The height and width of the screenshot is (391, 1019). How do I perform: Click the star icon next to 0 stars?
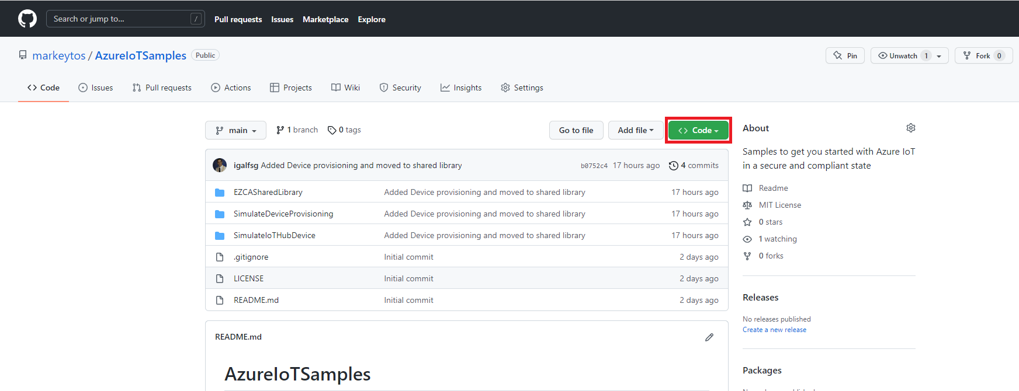click(x=747, y=222)
